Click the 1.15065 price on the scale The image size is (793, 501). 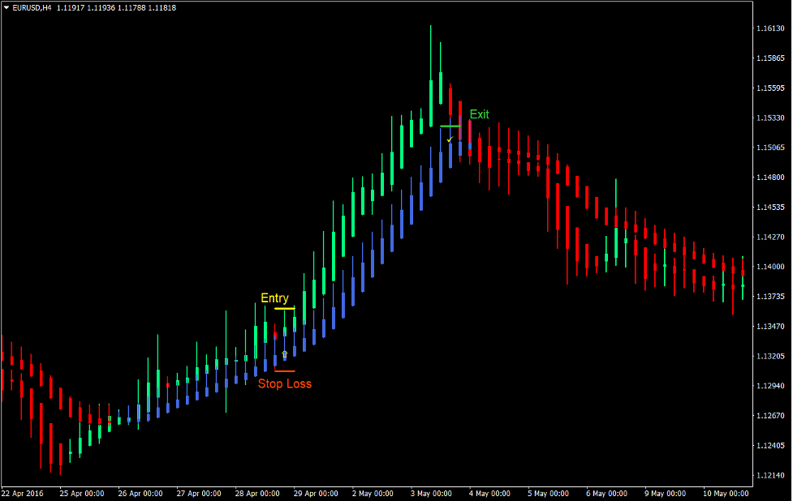(770, 148)
